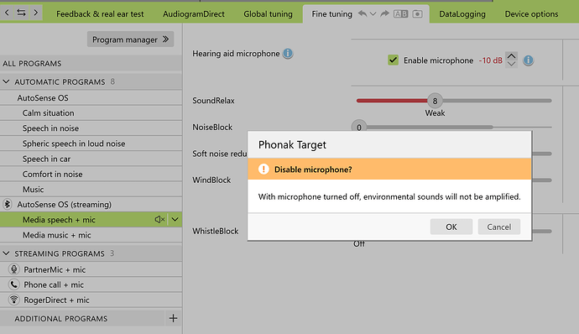
Task: Select the Fine tuning tab
Action: click(331, 14)
